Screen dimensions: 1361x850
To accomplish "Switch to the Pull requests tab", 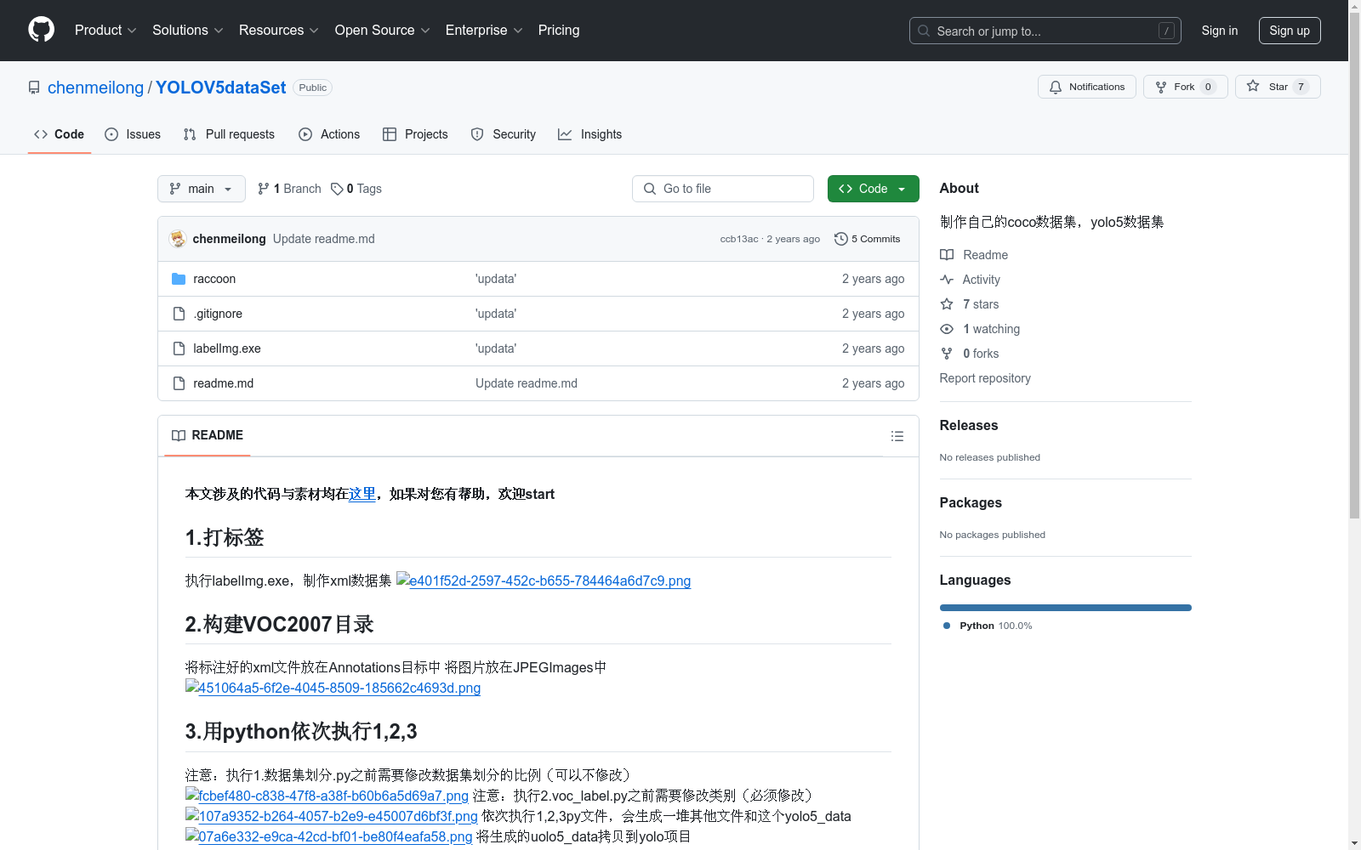I will [x=229, y=134].
